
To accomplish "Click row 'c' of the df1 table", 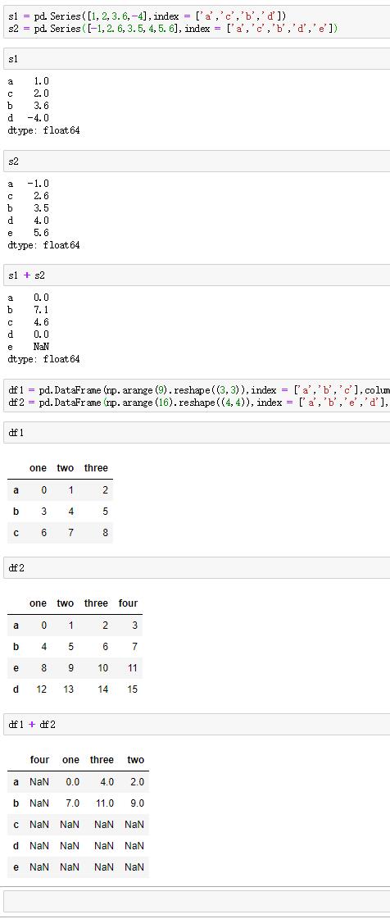I will (60, 533).
